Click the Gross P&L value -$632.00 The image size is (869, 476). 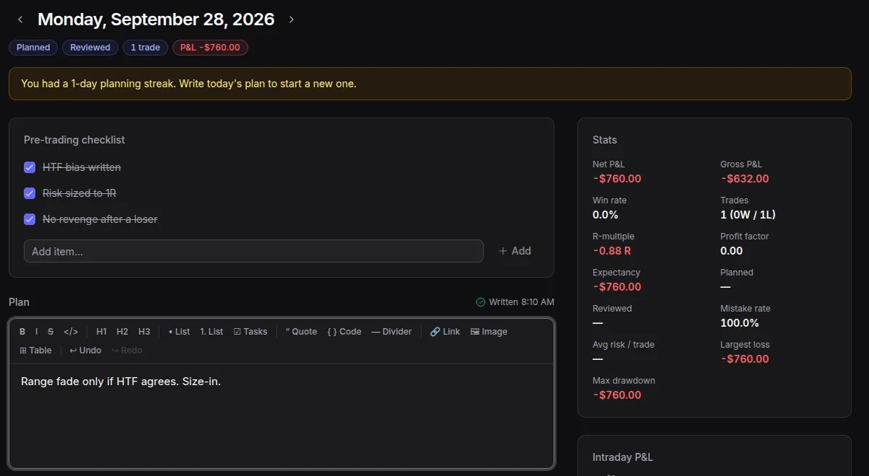(x=745, y=179)
